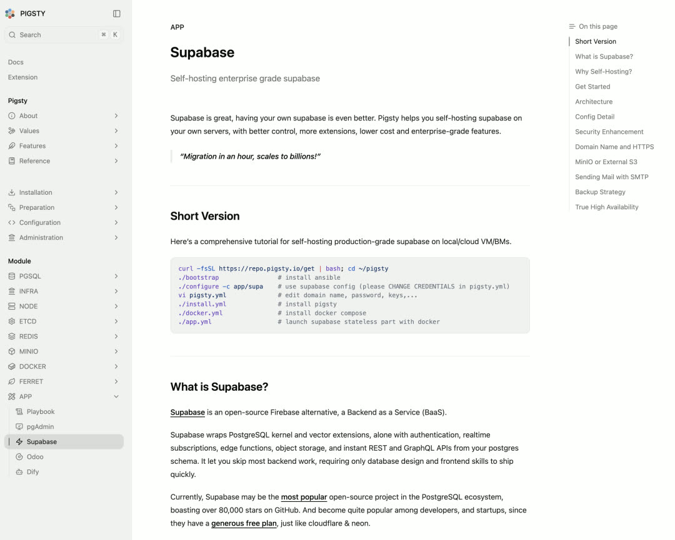Click the DOCKER stack icon

(12, 366)
